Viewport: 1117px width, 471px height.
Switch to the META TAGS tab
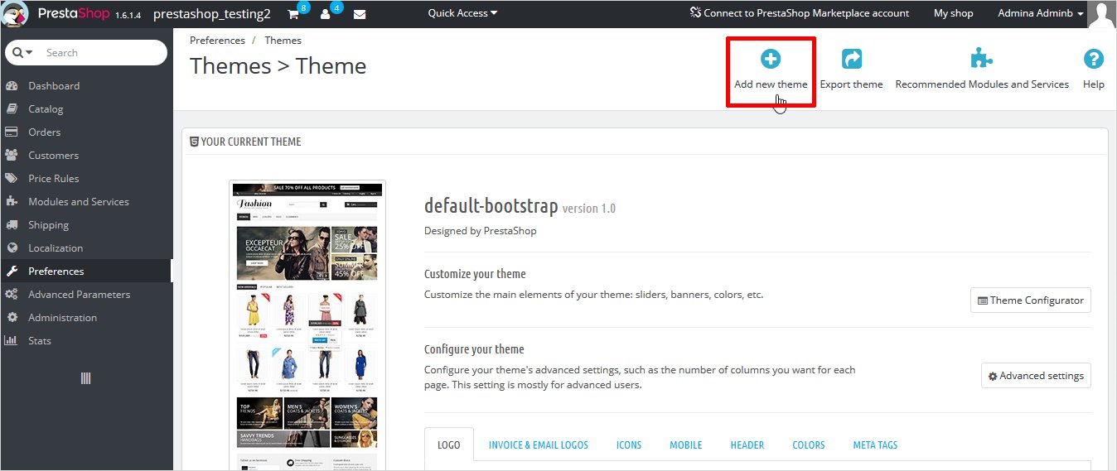pos(875,445)
